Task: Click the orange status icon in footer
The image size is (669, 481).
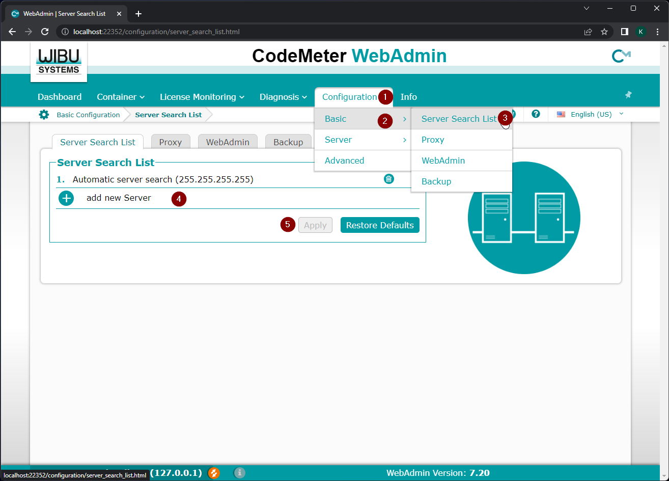Action: pyautogui.click(x=214, y=473)
